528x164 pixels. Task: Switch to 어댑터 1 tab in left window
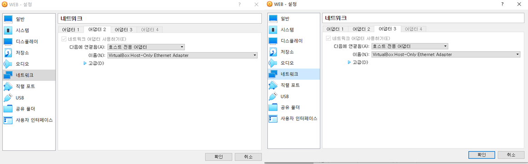coord(71,29)
